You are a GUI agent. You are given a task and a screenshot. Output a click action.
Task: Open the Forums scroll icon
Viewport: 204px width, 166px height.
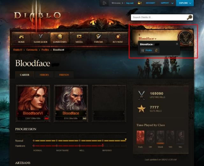coord(98,37)
